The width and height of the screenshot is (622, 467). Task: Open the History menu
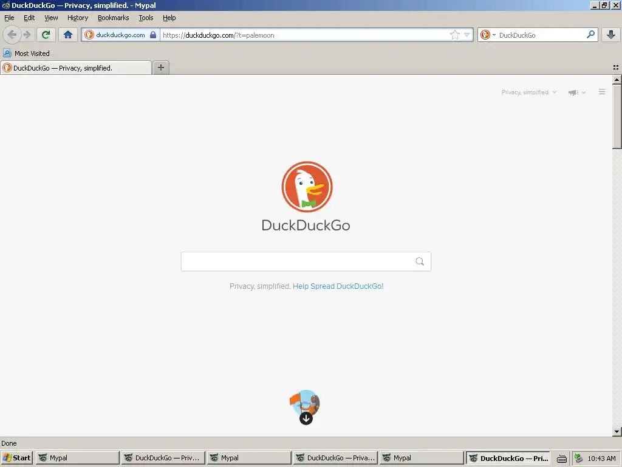coord(78,18)
